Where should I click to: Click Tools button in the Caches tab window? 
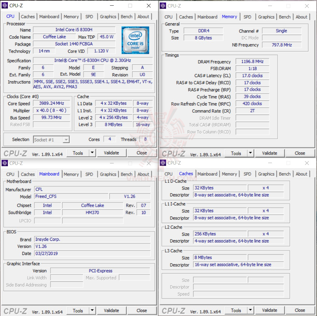click(236, 310)
